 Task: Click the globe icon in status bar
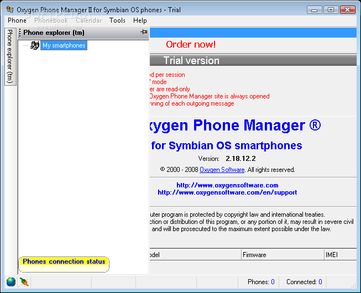point(11,282)
